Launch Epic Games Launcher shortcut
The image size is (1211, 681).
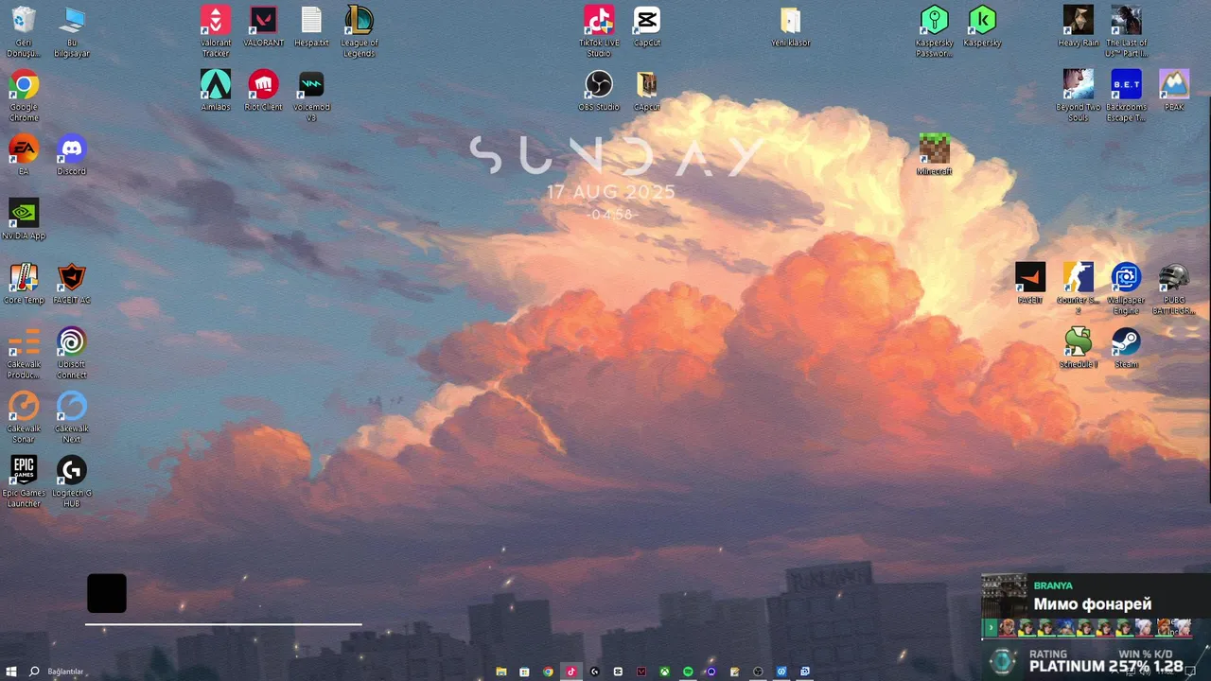[x=24, y=481]
